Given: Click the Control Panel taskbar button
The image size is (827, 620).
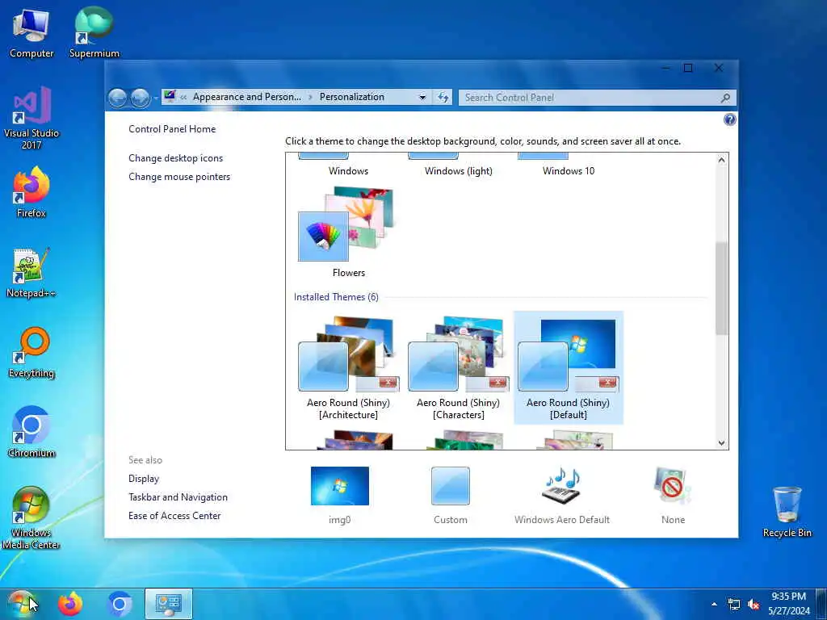Looking at the screenshot, I should click(x=169, y=604).
